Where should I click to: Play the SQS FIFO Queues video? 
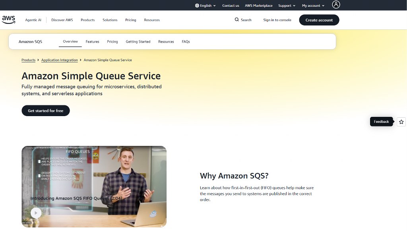tap(36, 213)
